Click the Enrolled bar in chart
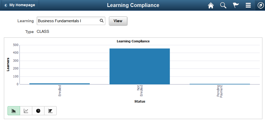 60,84
